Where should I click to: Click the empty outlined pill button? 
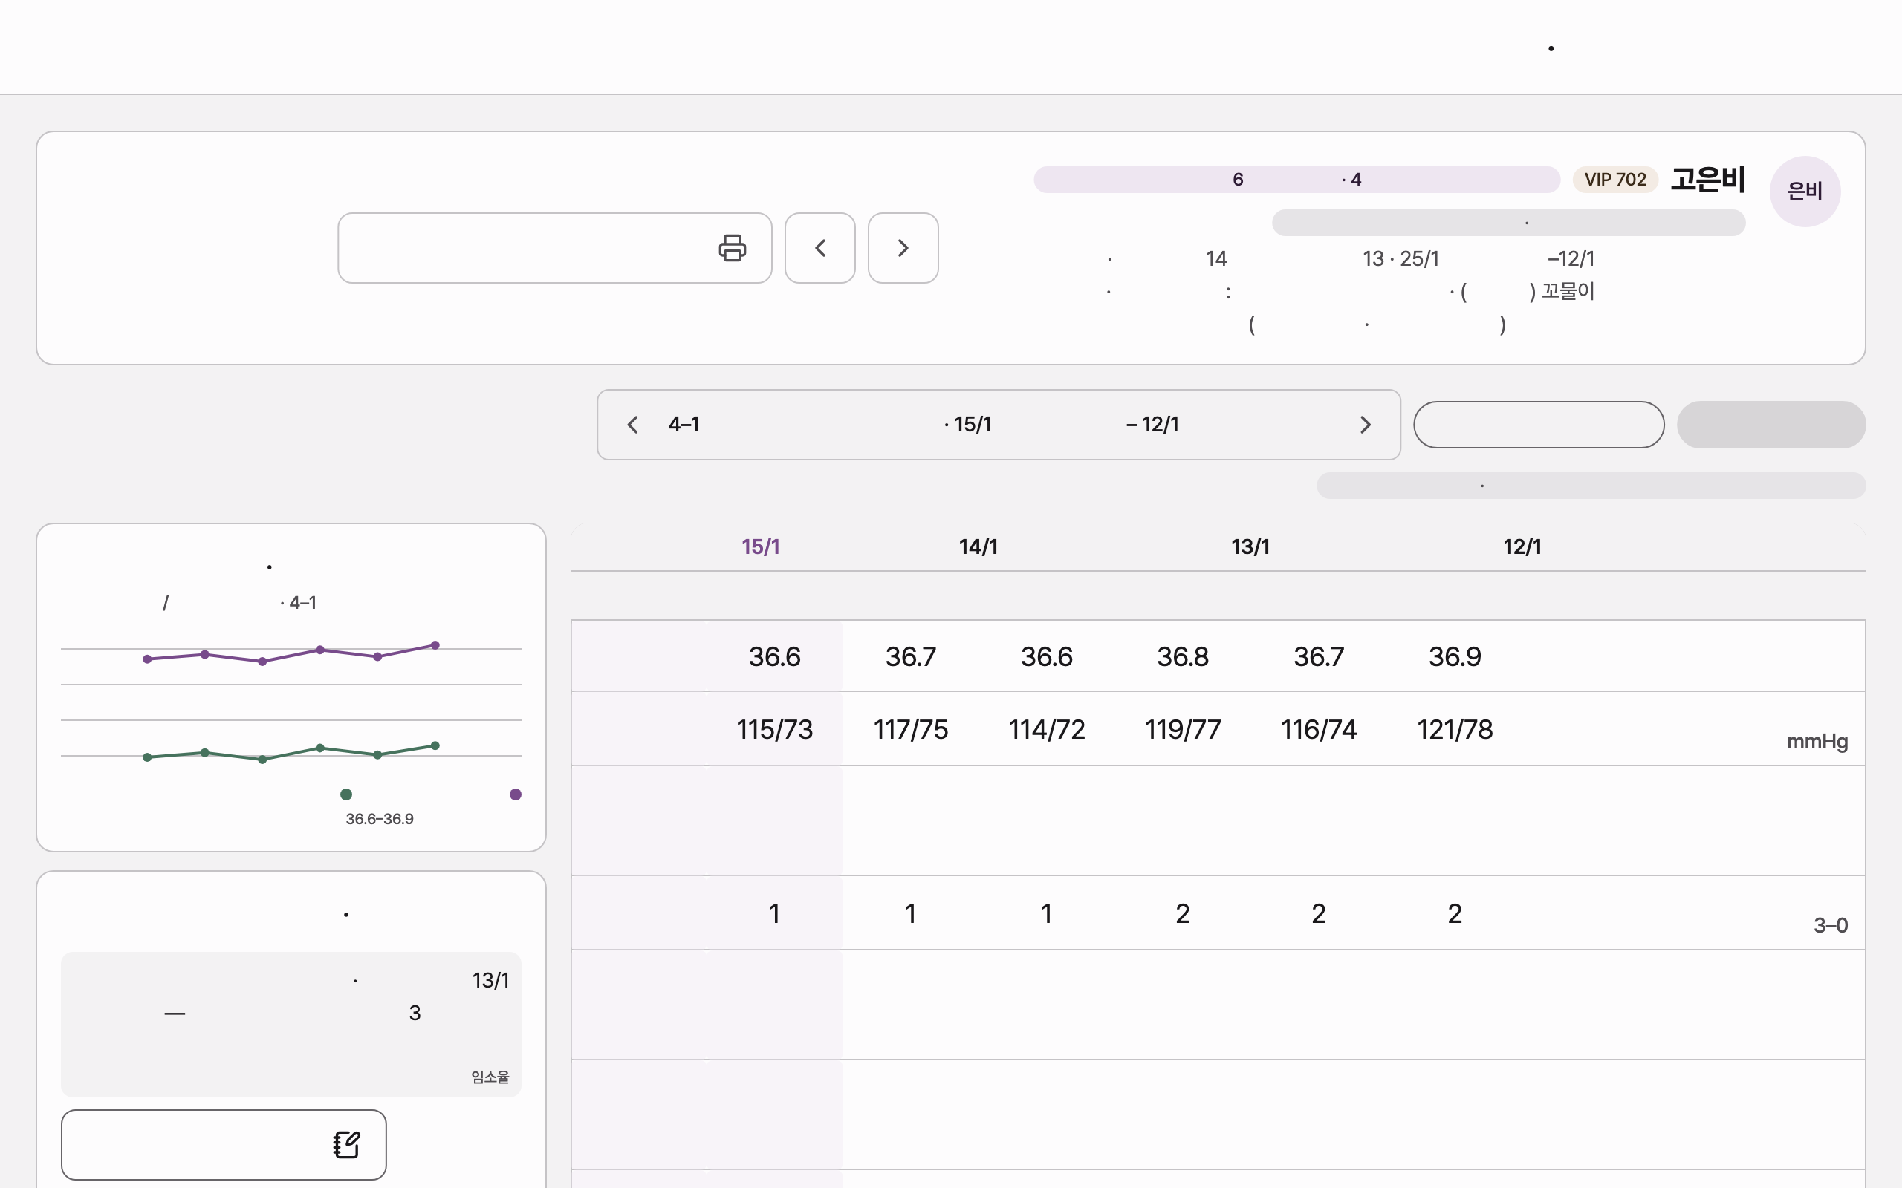click(x=1538, y=424)
